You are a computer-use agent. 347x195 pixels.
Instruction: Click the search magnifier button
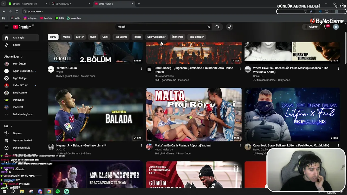[217, 27]
